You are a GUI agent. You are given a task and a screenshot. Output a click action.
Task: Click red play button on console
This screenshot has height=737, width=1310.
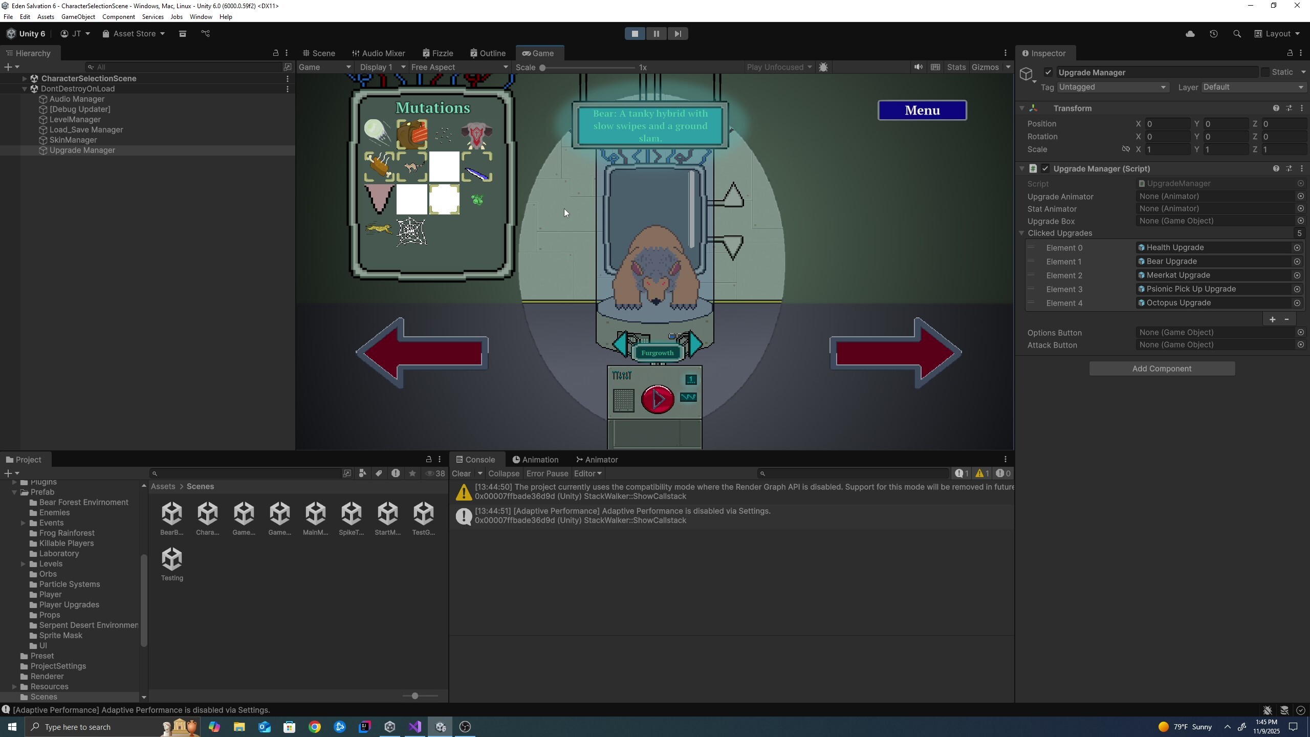[658, 399]
